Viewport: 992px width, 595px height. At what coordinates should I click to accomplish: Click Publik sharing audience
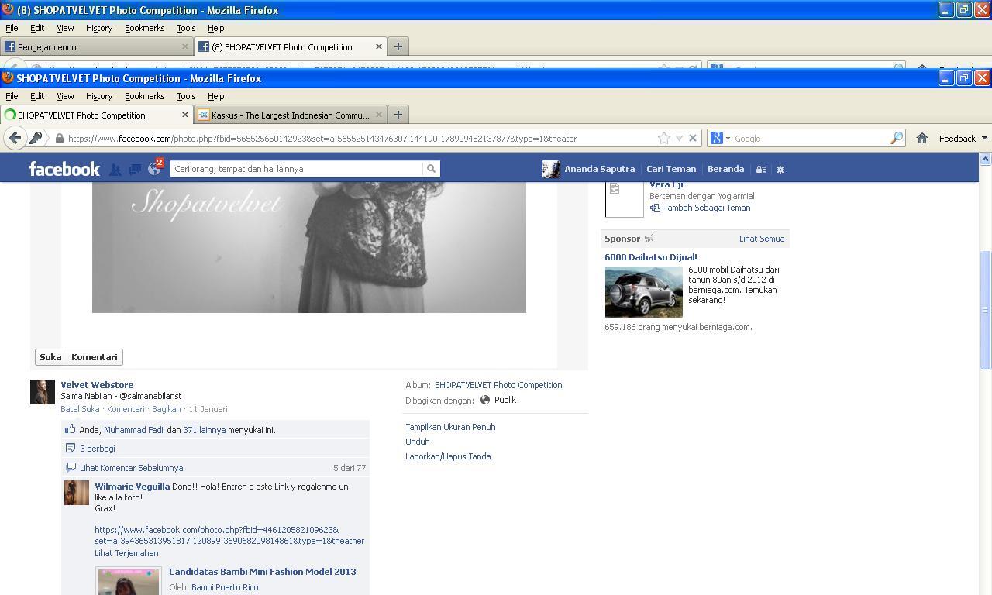click(505, 400)
